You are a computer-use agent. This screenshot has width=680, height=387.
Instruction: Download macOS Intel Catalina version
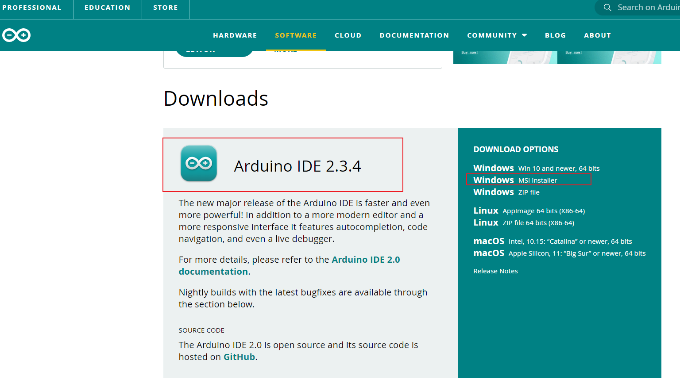pyautogui.click(x=552, y=241)
